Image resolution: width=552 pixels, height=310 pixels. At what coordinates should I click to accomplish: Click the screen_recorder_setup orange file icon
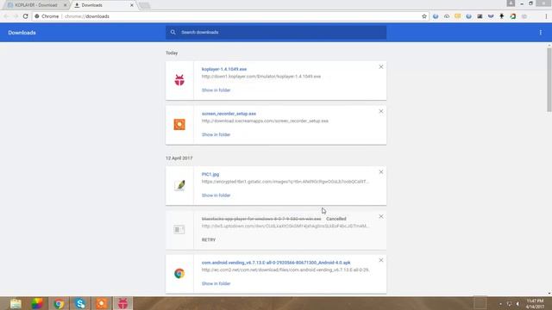click(x=179, y=124)
